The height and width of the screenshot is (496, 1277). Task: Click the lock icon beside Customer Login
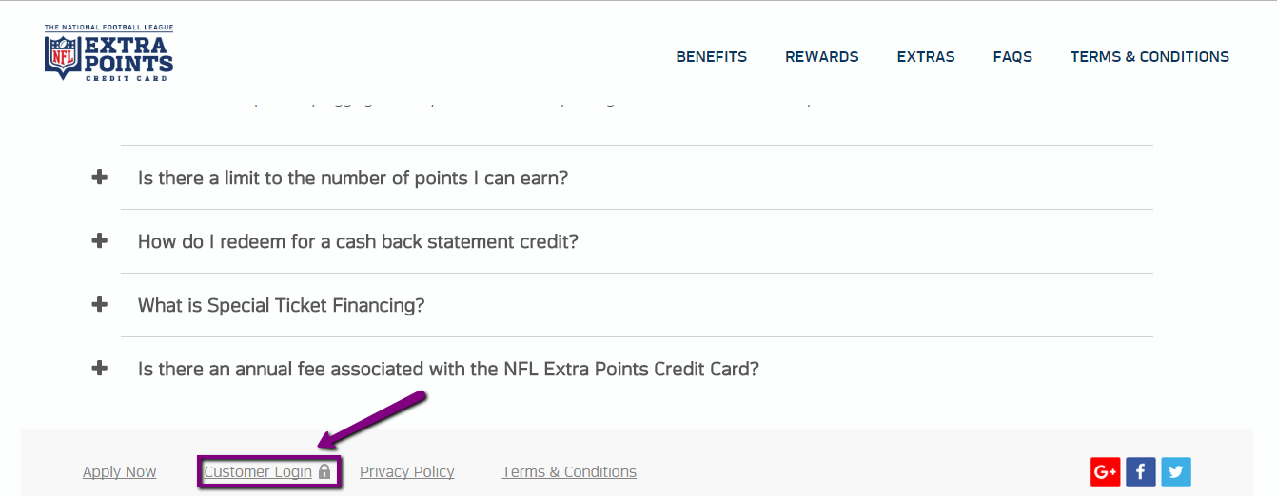point(324,471)
